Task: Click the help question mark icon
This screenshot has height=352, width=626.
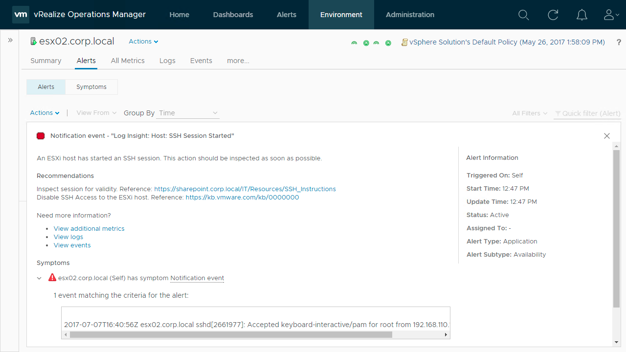Action: click(x=617, y=43)
